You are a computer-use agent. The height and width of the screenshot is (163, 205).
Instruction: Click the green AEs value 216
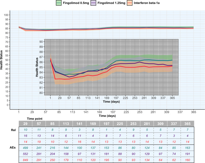click(53, 148)
